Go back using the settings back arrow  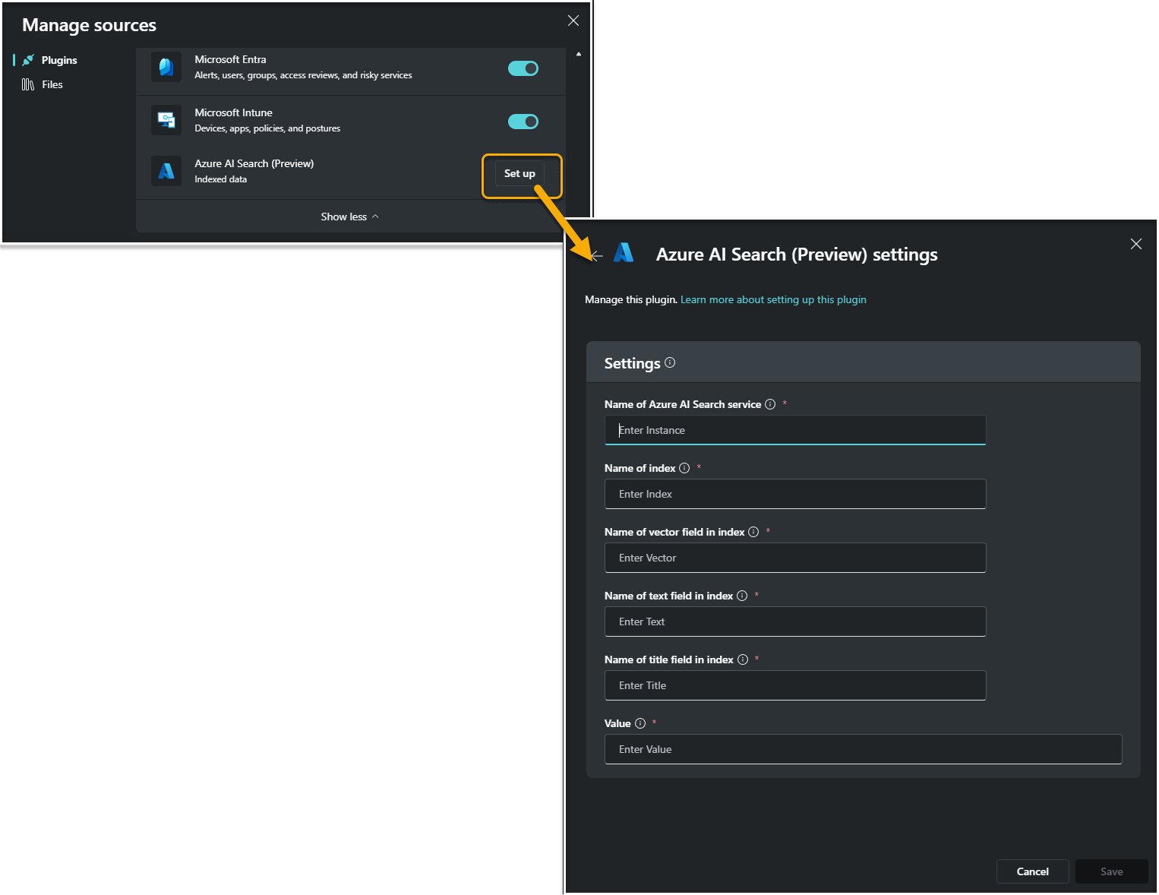point(597,255)
